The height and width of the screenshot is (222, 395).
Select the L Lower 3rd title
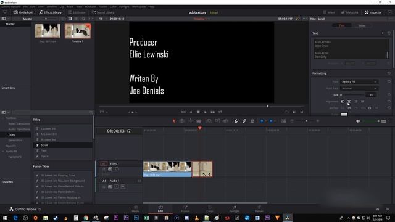[63, 129]
